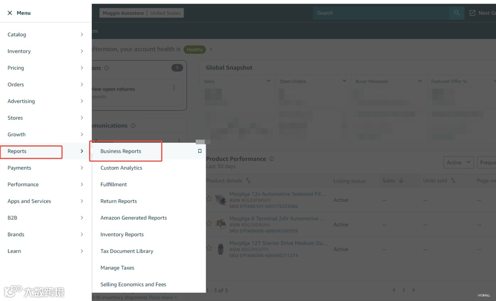Open options for View open returns card
Screen dimensions: 496x301
pos(174,87)
